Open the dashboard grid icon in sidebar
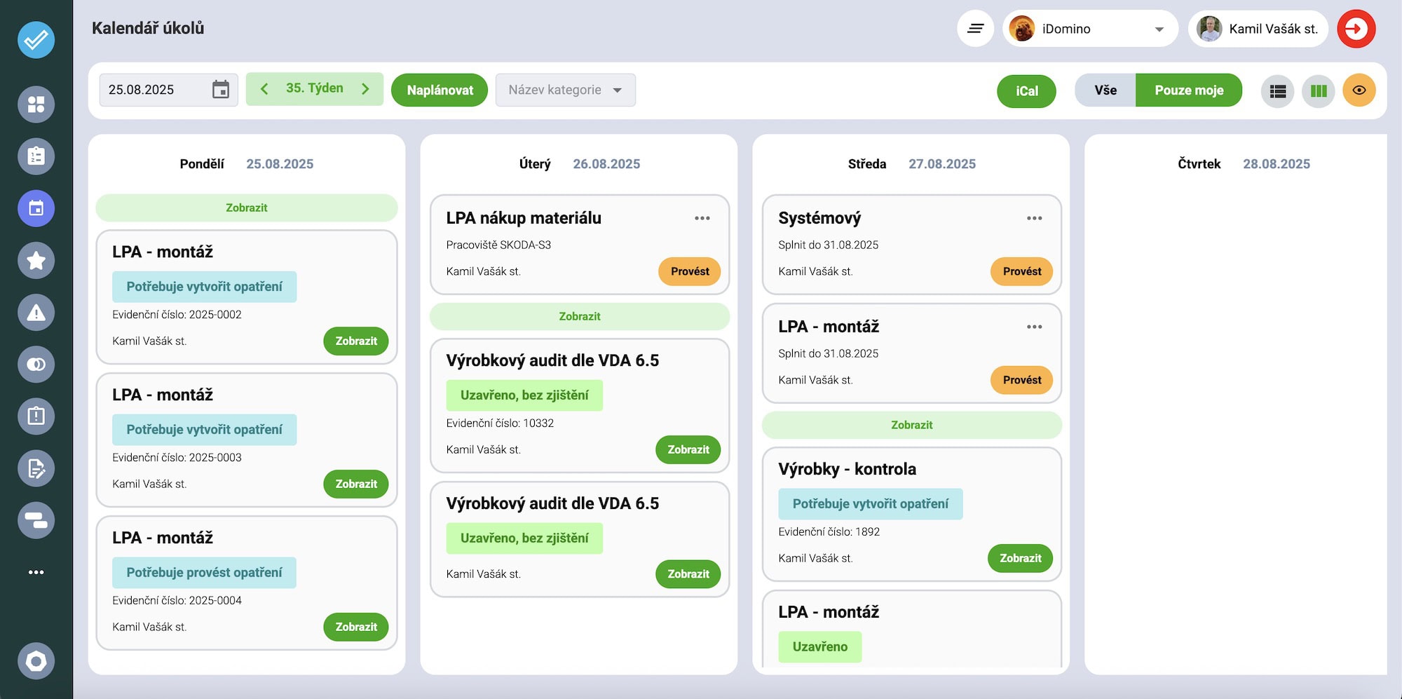 click(36, 104)
